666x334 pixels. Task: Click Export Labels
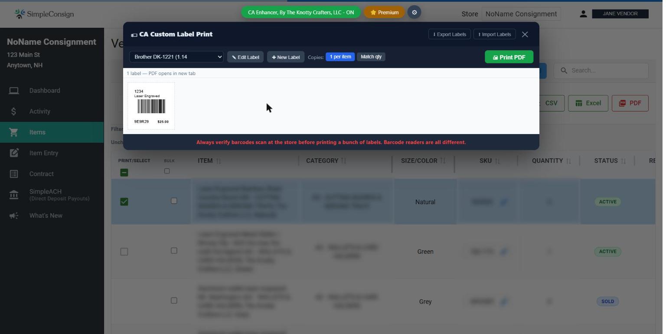[450, 34]
